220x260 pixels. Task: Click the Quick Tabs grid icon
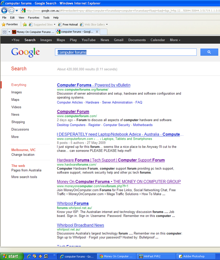click(5, 32)
